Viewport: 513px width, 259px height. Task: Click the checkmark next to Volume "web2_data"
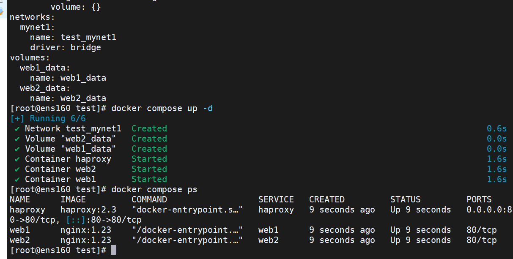(17, 139)
